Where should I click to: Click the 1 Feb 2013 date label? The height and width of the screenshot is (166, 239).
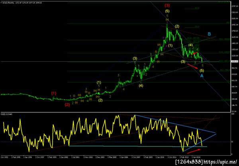click(x=184, y=157)
